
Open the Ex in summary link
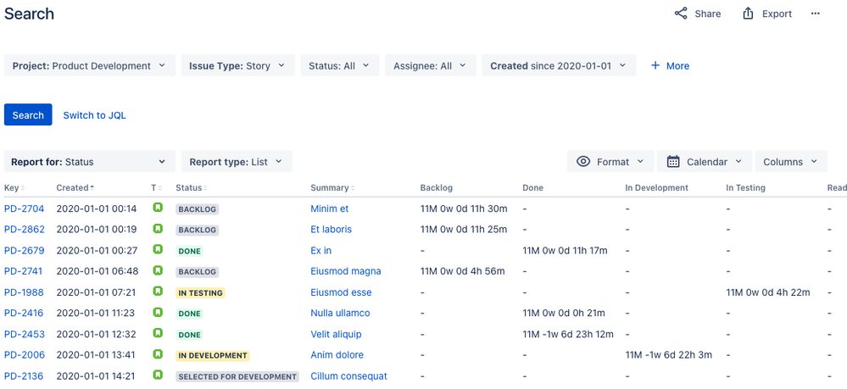(x=320, y=250)
